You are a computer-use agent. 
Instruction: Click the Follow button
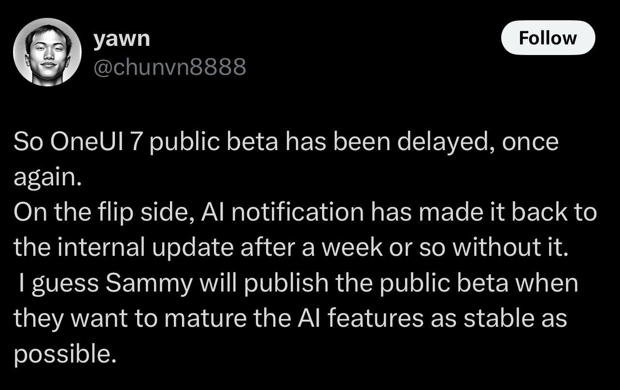pos(548,38)
